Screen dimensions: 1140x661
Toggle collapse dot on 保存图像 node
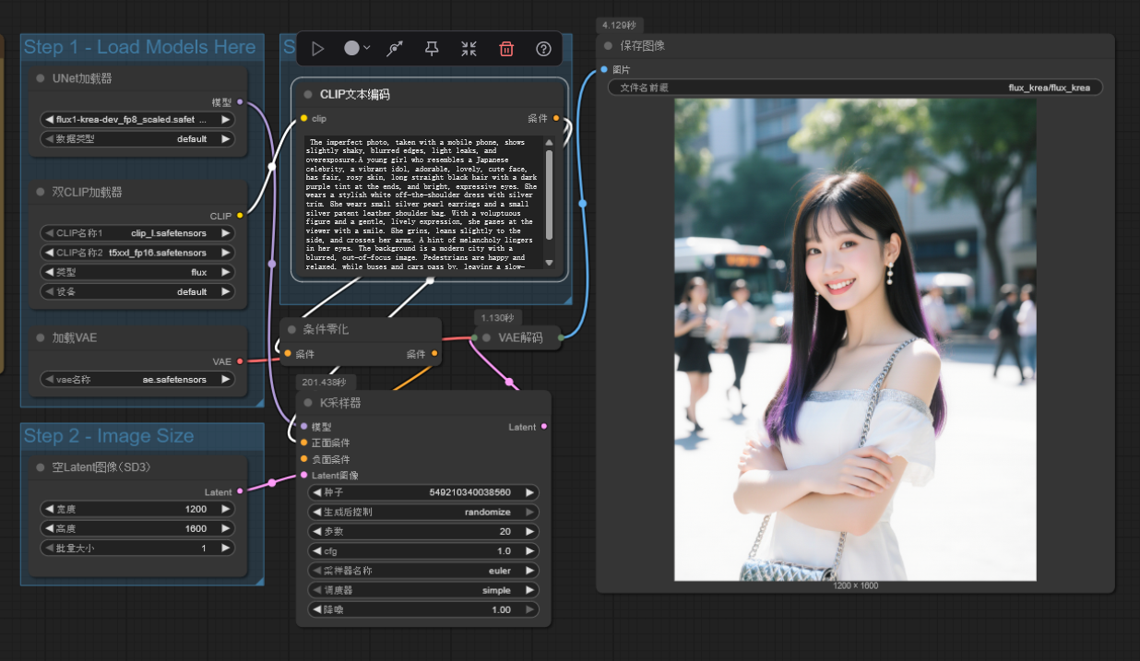point(608,45)
